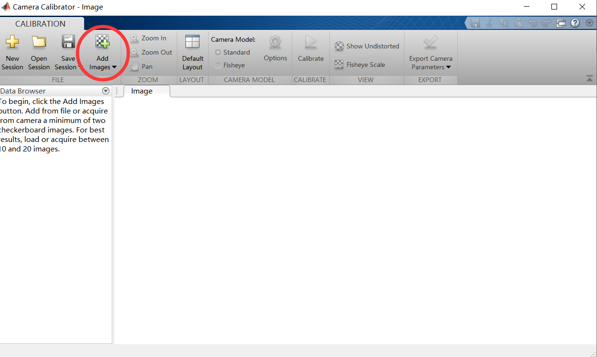Open quick access toolbar options arrow
597x357 pixels.
click(x=590, y=23)
